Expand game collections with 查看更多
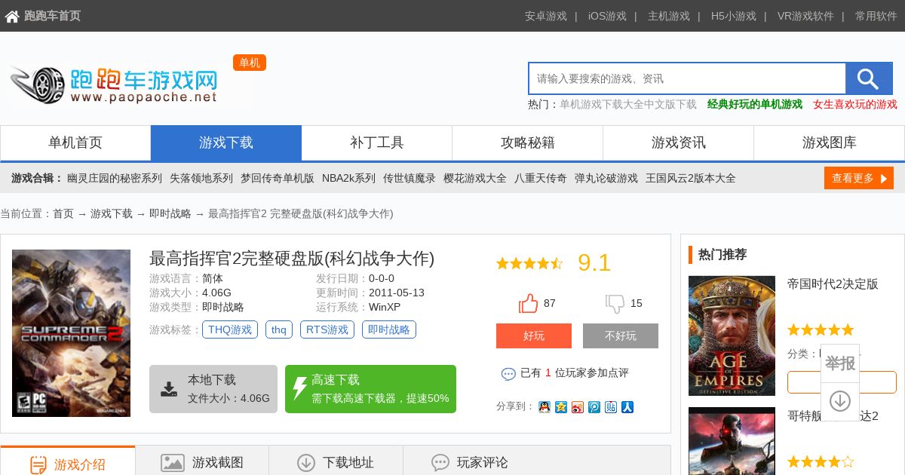Viewport: 905px width, 475px height. (859, 178)
